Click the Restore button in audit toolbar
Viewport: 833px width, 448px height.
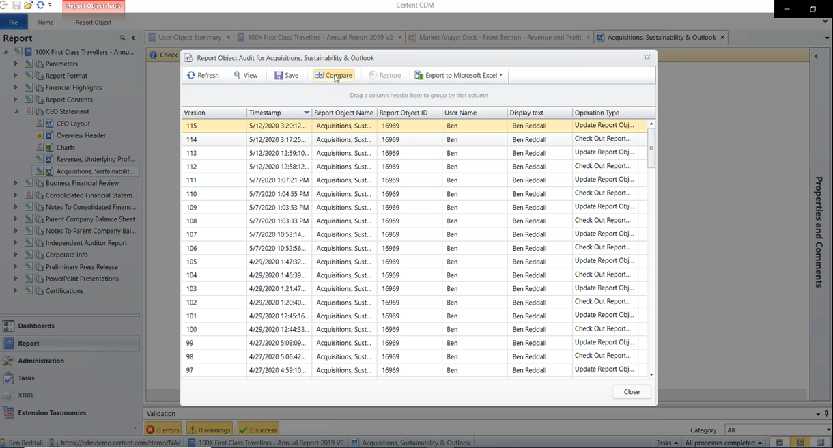pyautogui.click(x=385, y=75)
